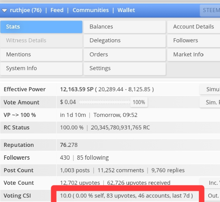Switch to the Balances tab
The image size is (220, 202).
click(125, 27)
